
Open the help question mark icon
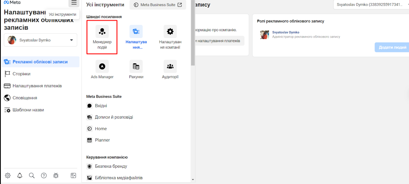(44, 176)
